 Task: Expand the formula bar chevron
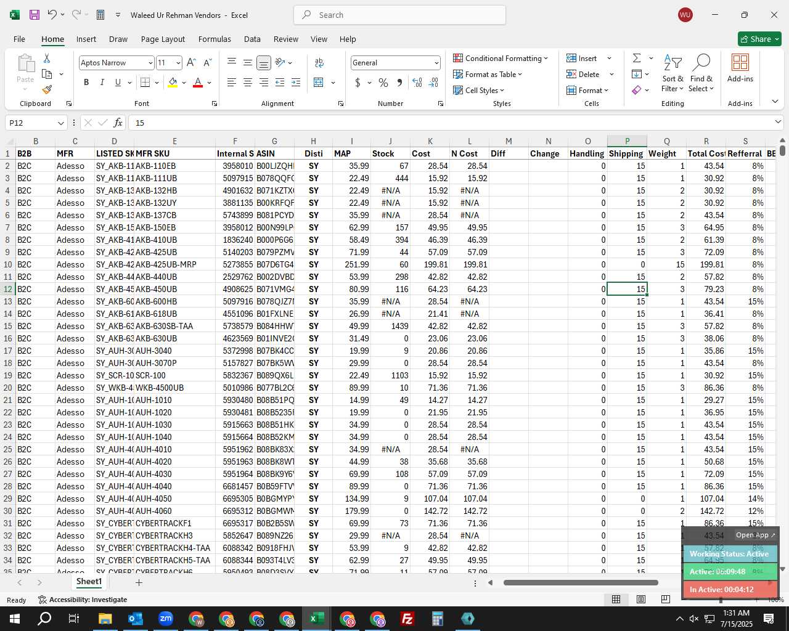pos(778,123)
